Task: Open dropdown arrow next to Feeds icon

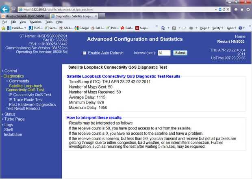Action: 179,28
